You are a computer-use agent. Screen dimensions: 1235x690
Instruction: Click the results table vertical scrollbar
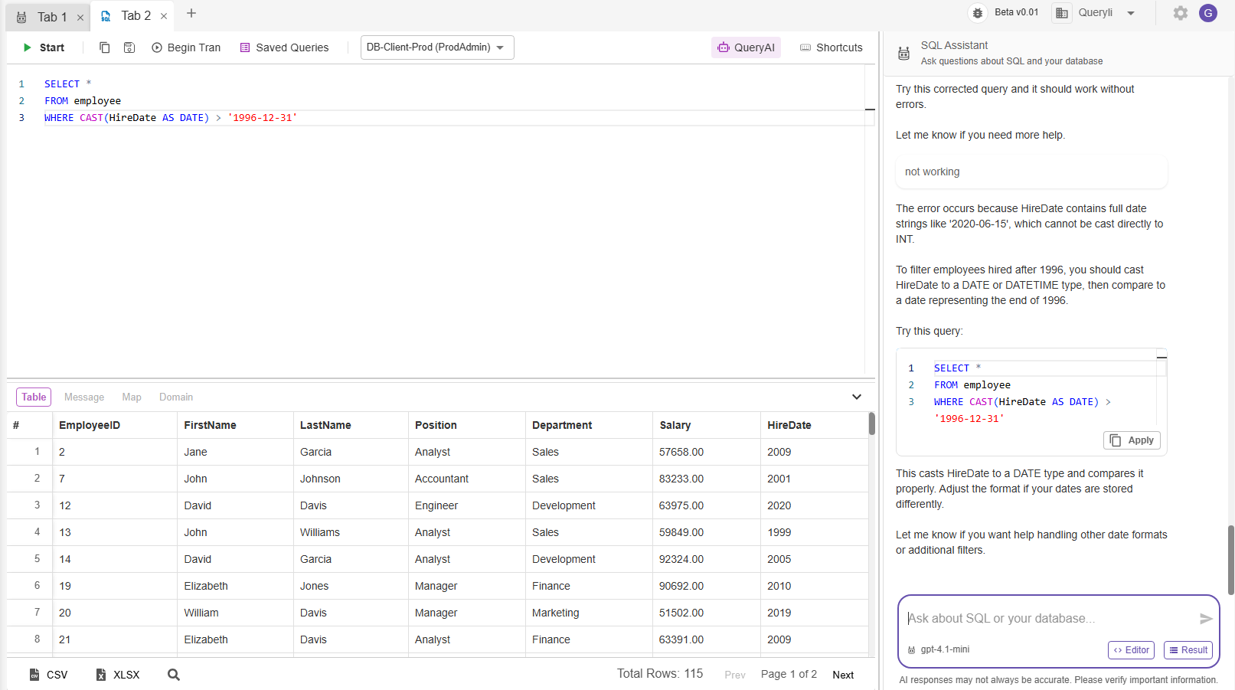point(872,423)
